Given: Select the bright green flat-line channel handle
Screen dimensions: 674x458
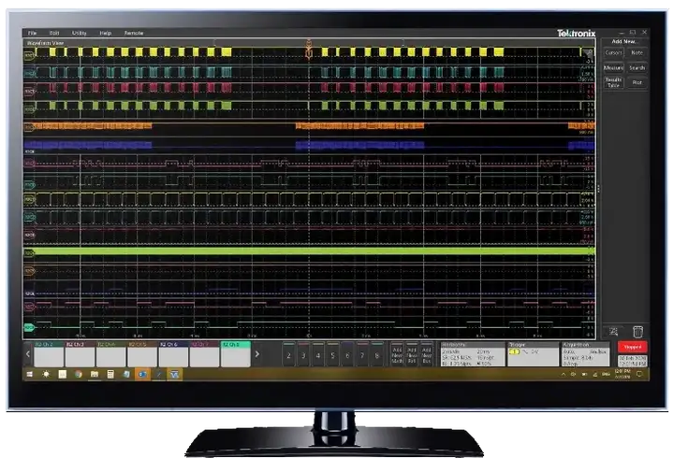Looking at the screenshot, I should point(30,253).
